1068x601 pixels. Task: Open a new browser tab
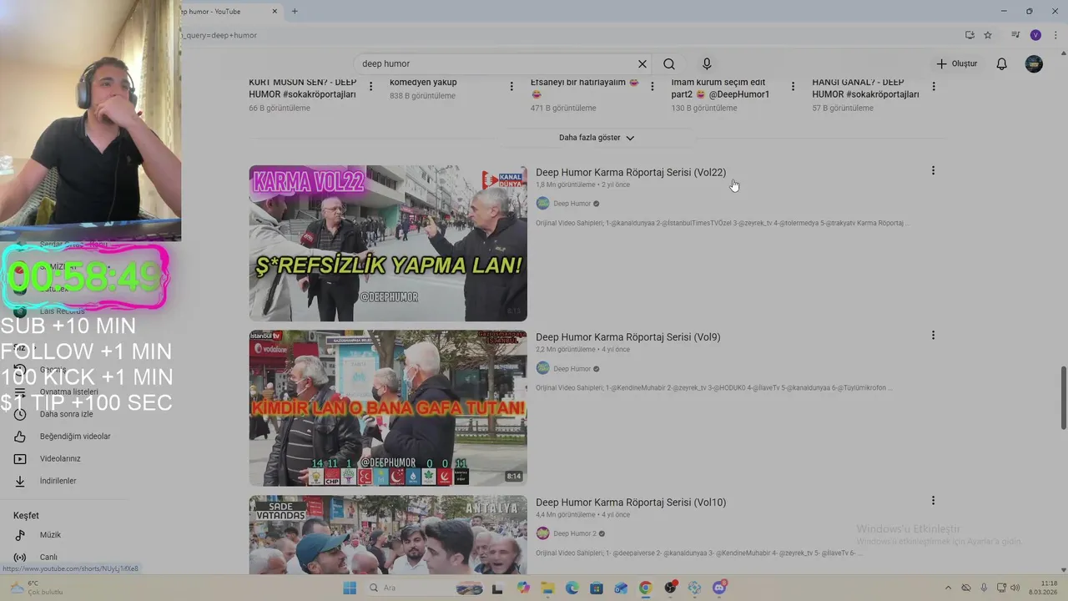(295, 12)
